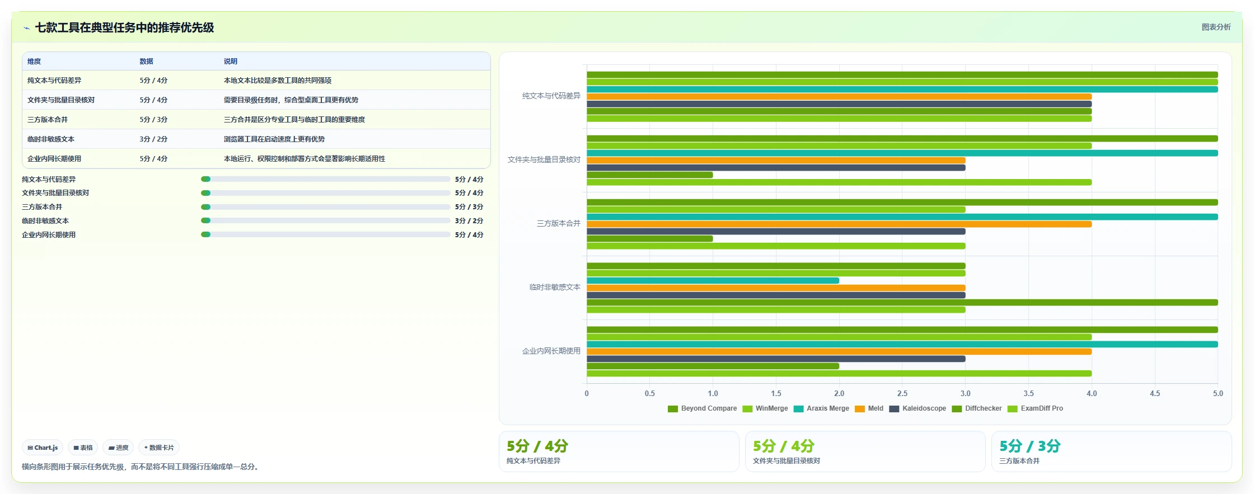Click chart y-axis label 企业内网长期使用
The height and width of the screenshot is (494, 1254).
pyautogui.click(x=551, y=351)
